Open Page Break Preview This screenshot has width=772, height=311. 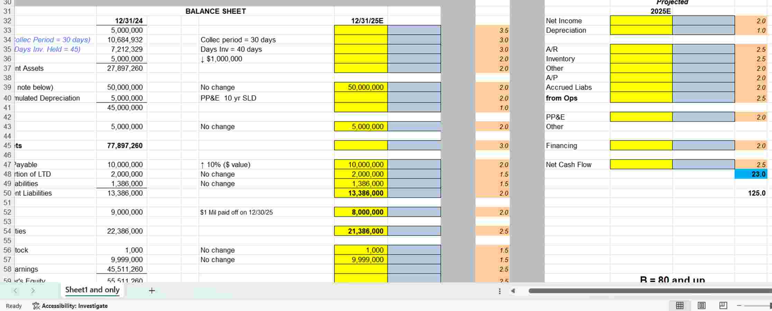pyautogui.click(x=724, y=305)
